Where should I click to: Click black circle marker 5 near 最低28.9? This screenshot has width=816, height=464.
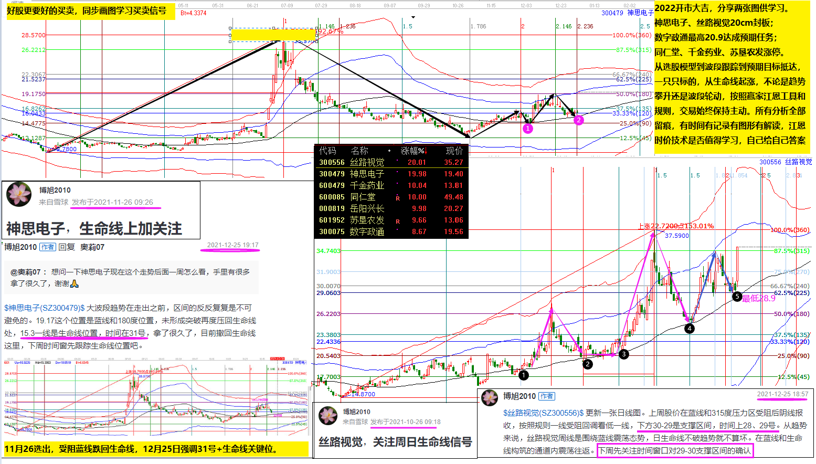tap(737, 297)
